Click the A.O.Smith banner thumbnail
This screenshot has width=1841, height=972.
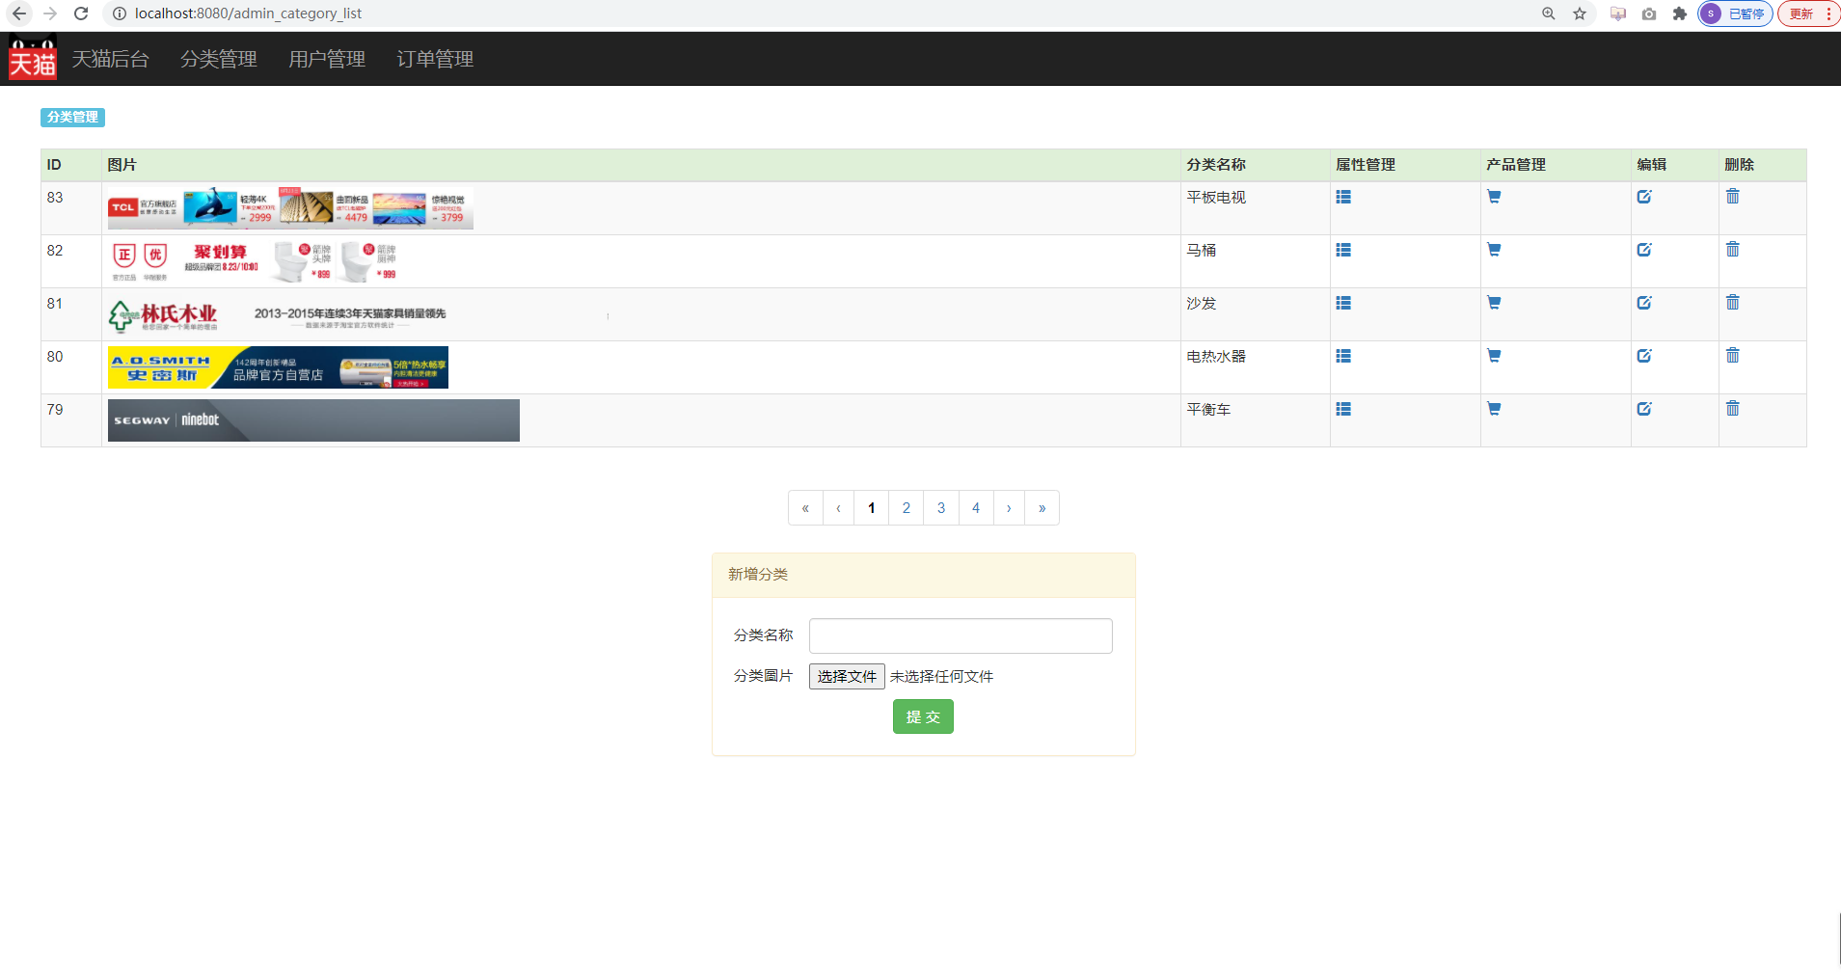(278, 367)
